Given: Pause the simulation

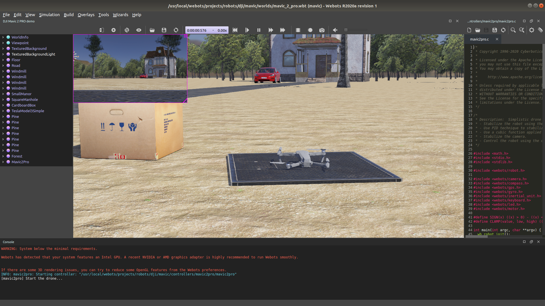Looking at the screenshot, I should tap(259, 30).
